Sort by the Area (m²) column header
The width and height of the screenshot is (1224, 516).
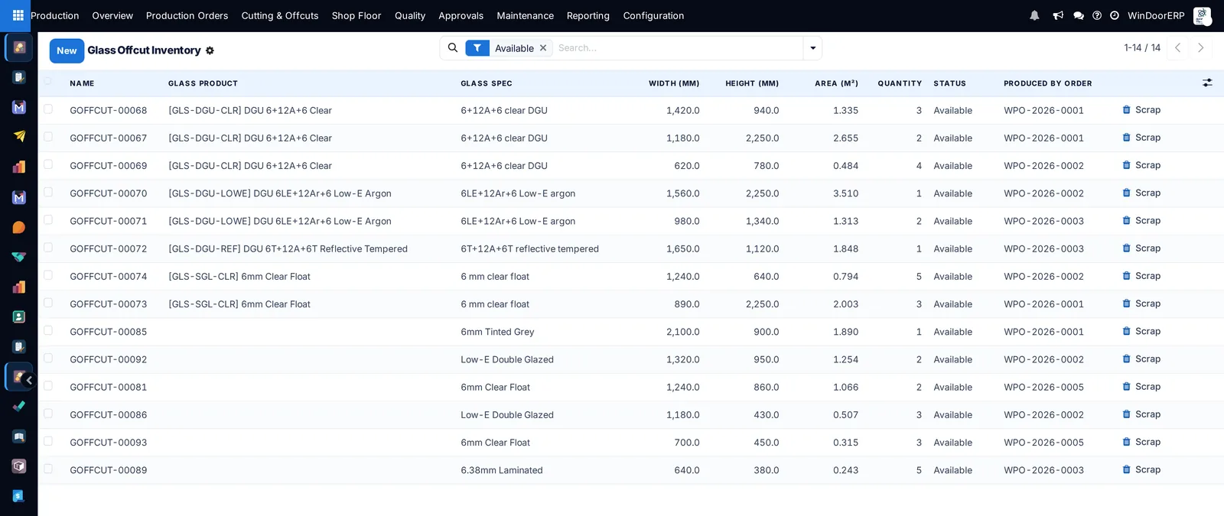pos(836,83)
